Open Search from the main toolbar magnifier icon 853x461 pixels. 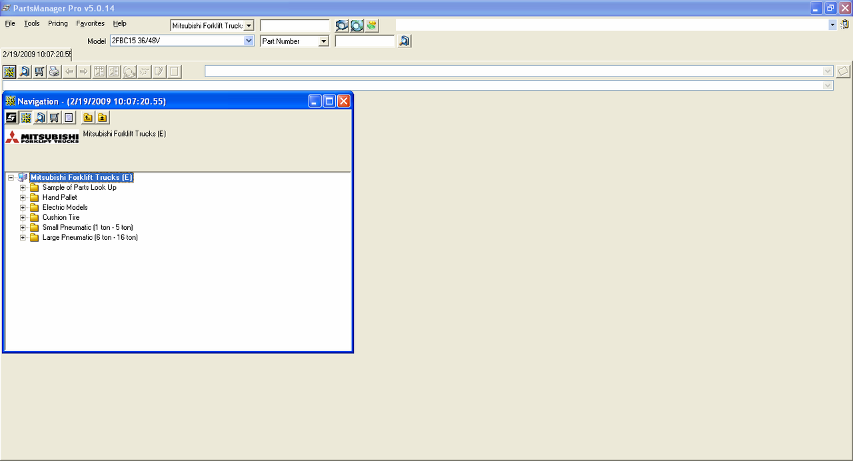[25, 71]
